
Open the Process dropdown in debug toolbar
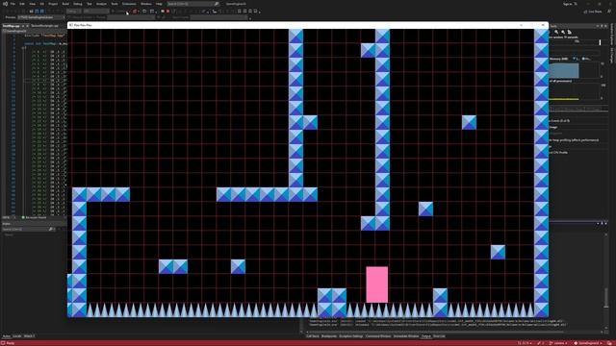[40, 17]
